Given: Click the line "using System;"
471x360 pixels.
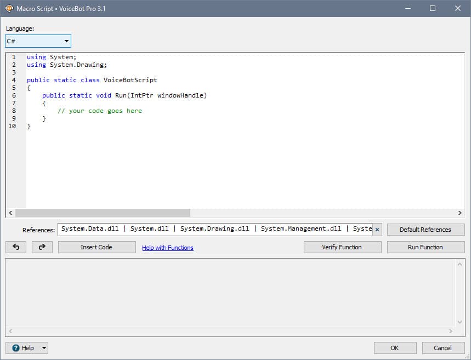Looking at the screenshot, I should [52, 57].
